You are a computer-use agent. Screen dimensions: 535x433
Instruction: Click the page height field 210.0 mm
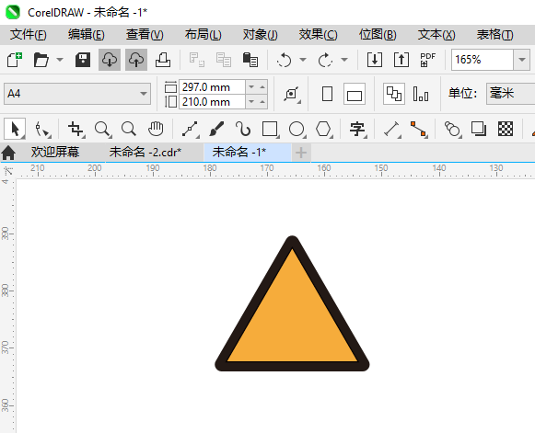point(212,102)
